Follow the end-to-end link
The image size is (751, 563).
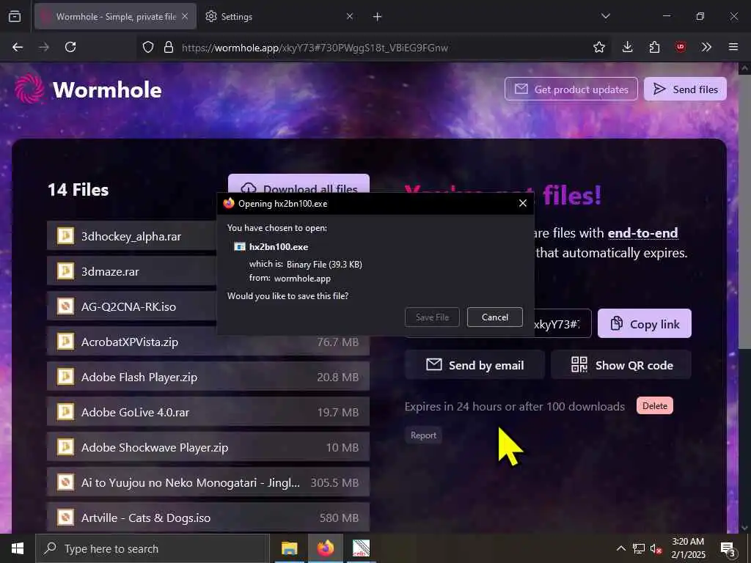[x=642, y=232]
